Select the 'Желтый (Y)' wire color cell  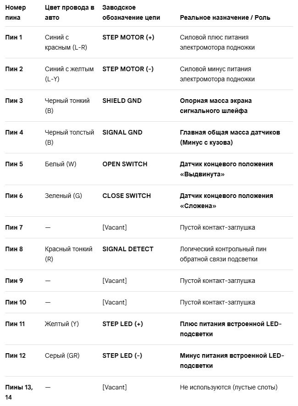pos(62,324)
